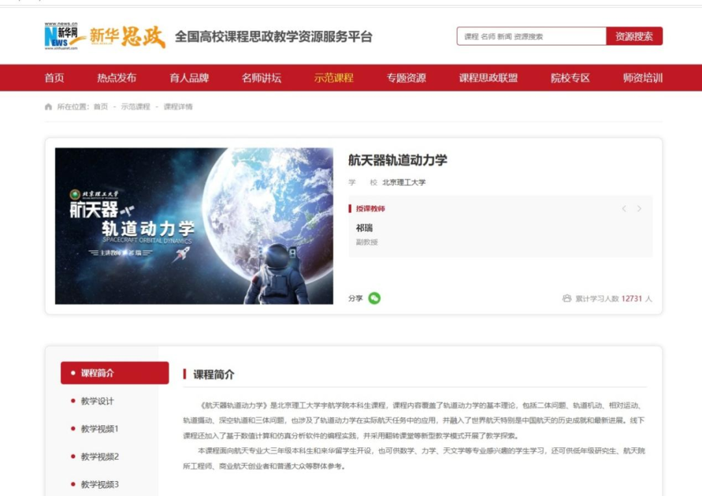Open the 示范课程 navigation item
This screenshot has width=702, height=496.
pos(334,78)
